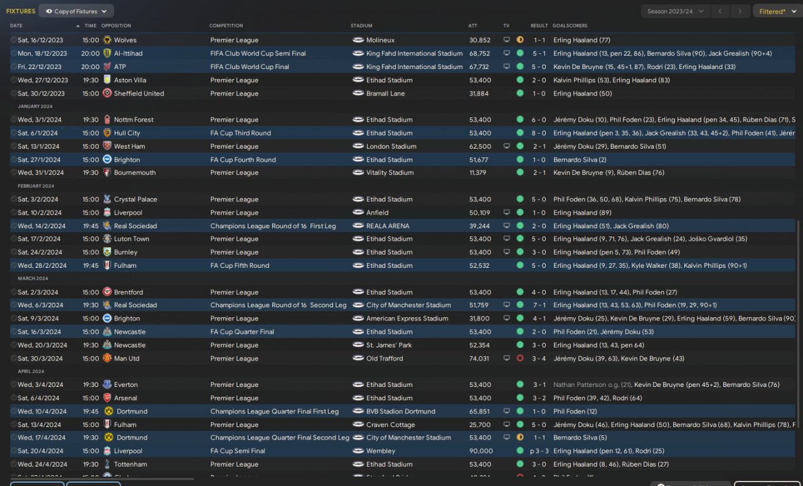Open the Aston Villa club badge
The width and height of the screenshot is (803, 486).
[x=107, y=80]
